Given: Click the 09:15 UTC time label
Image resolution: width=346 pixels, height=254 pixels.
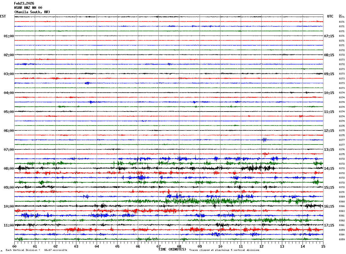Looking at the screenshot, I should (329, 74).
